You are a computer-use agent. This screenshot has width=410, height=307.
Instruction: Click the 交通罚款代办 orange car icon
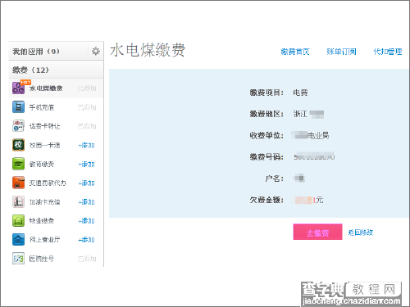18,183
